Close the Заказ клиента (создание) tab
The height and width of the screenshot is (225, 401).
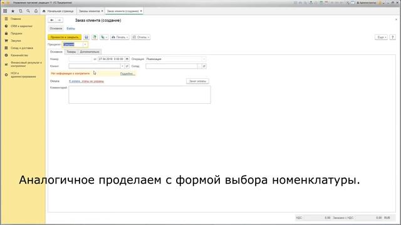[141, 11]
